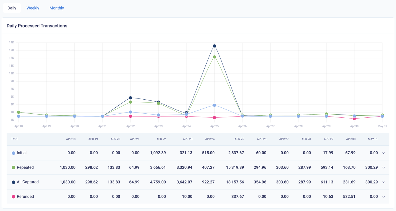This screenshot has height=211, width=396.
Task: Click the Refunded row label
Action: click(25, 197)
